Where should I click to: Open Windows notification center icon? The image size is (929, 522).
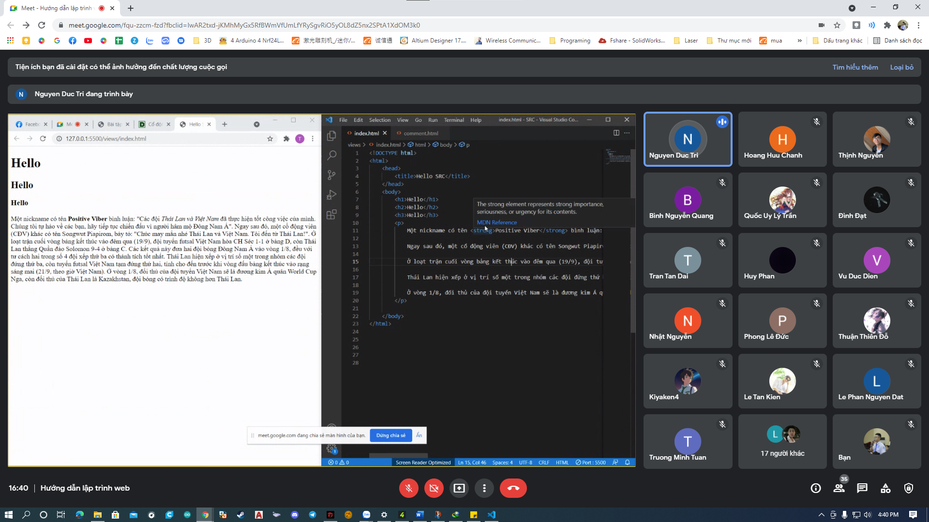click(913, 515)
